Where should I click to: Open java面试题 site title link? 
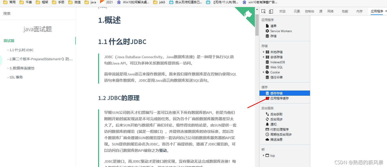(38, 29)
